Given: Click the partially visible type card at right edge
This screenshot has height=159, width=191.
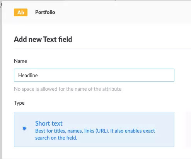Looking at the screenshot, I should tap(189, 129).
